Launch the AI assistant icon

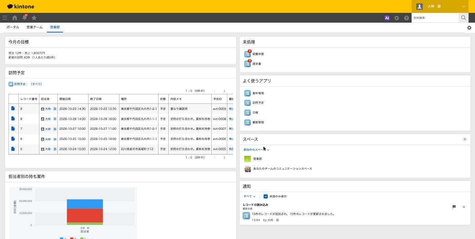[387, 18]
